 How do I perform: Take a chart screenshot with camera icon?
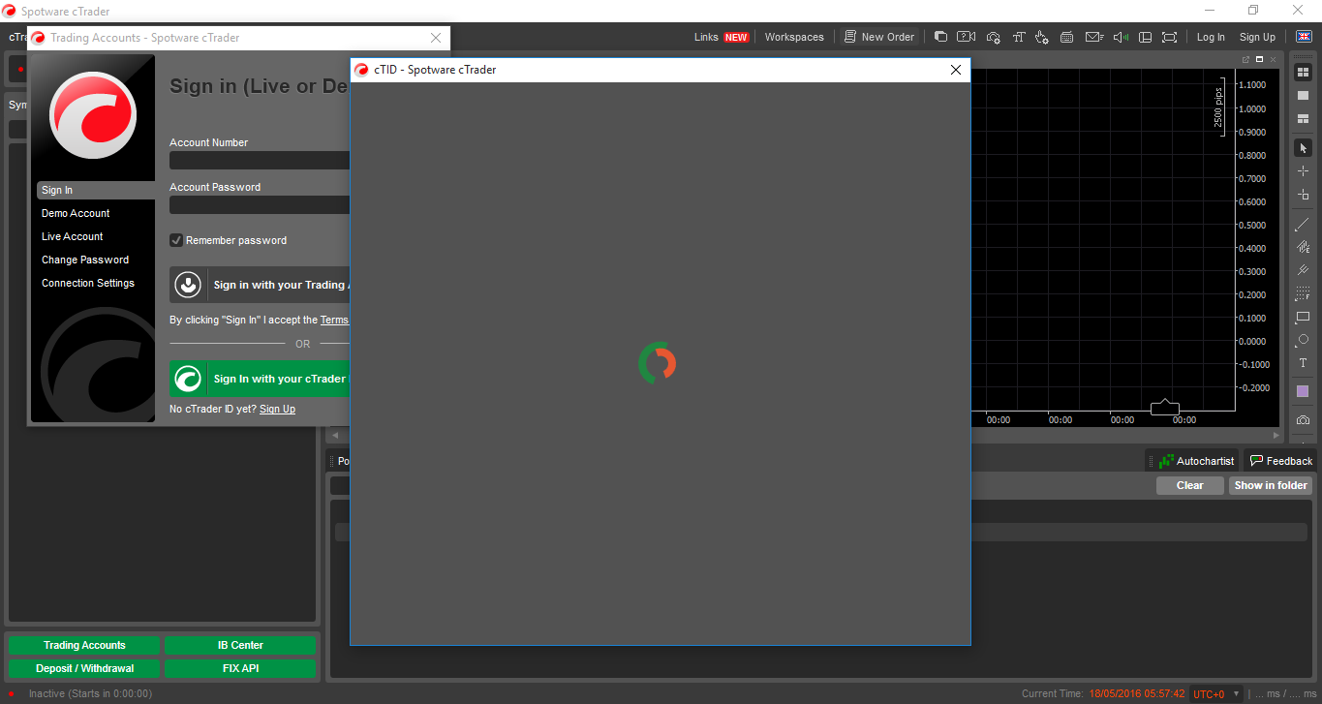coord(1303,419)
